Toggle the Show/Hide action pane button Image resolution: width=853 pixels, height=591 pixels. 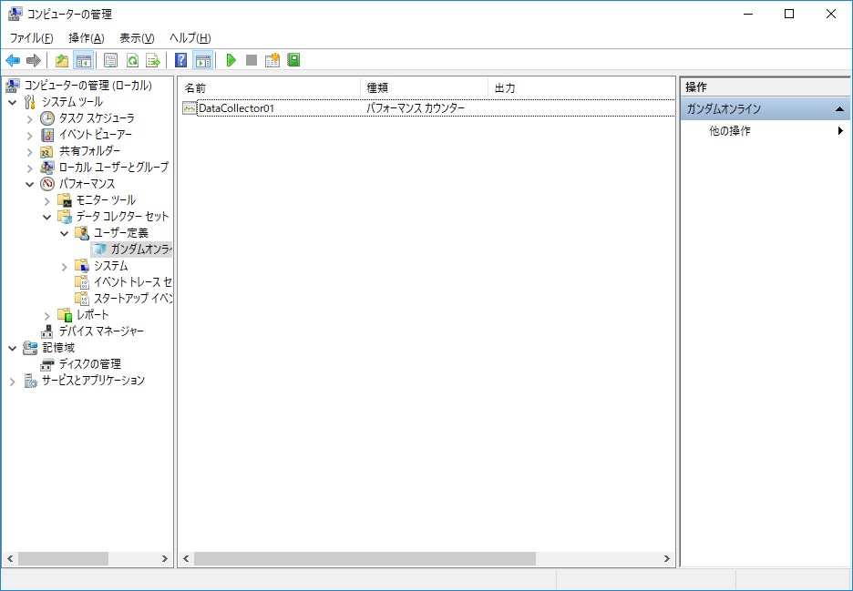[203, 60]
